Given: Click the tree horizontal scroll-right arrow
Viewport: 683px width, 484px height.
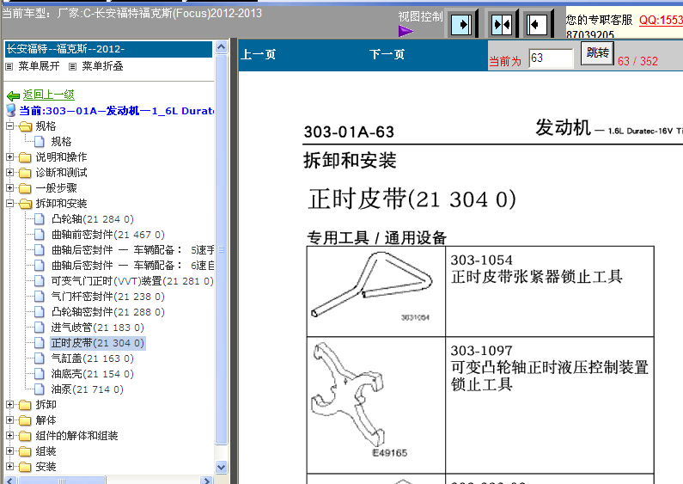Looking at the screenshot, I should [x=206, y=480].
